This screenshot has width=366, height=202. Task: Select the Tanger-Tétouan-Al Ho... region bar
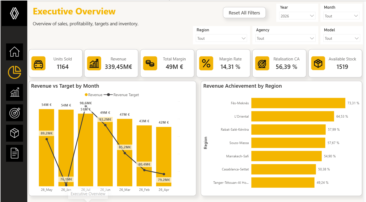click(x=283, y=182)
